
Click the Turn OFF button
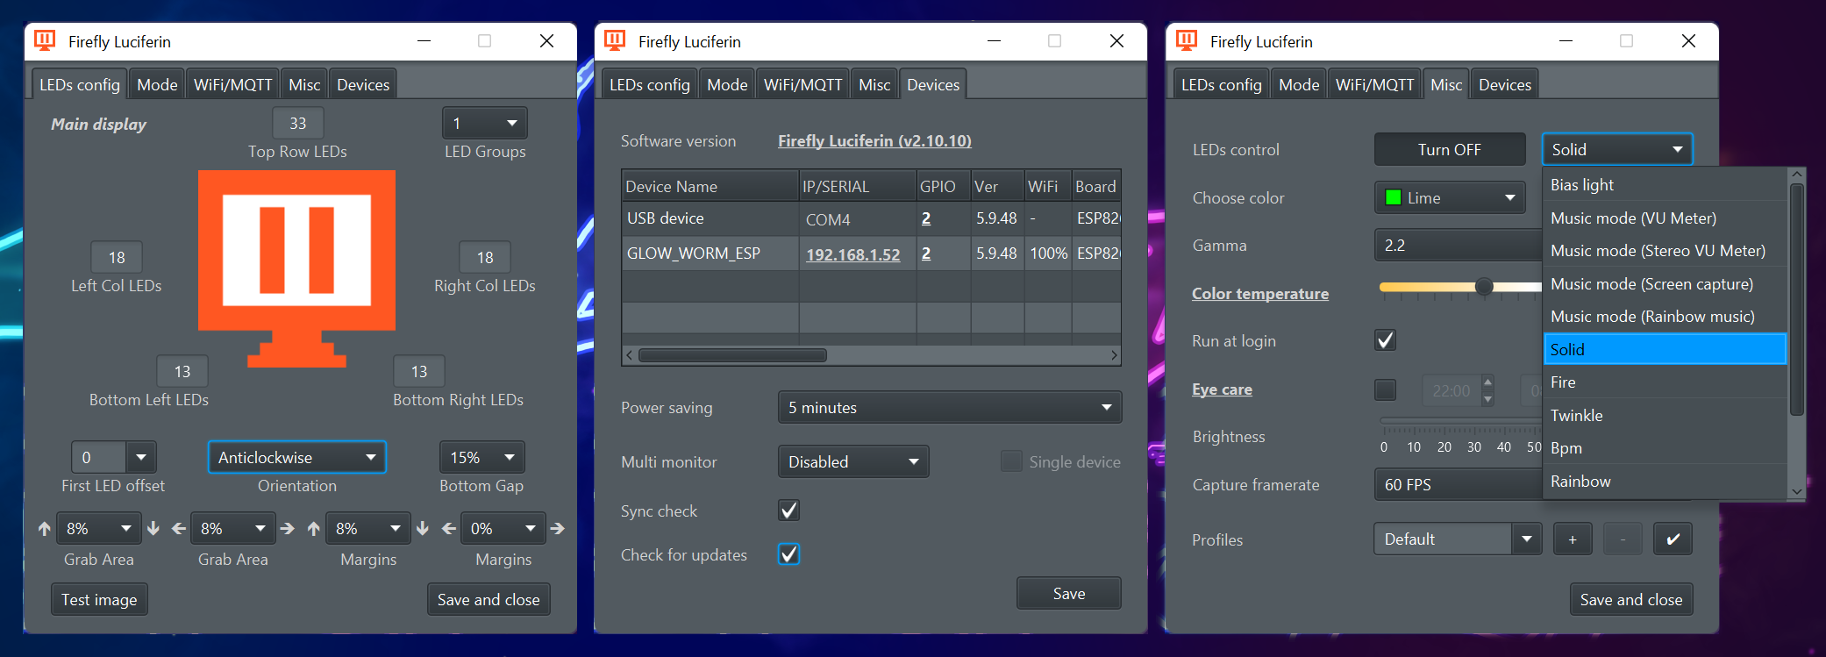coord(1450,149)
